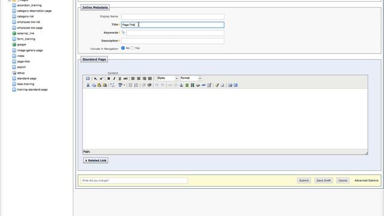Undo last edit in editor

(x=157, y=85)
